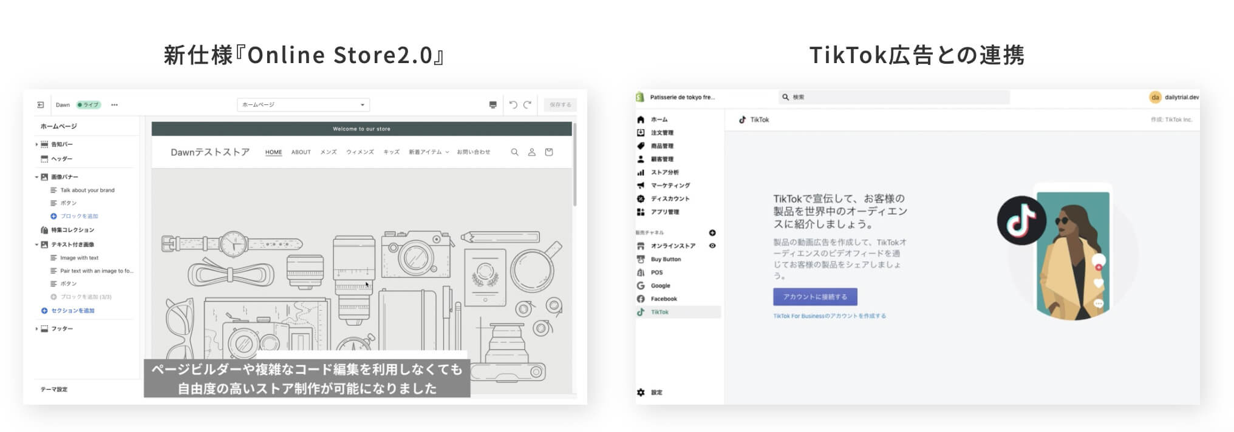Click the search magnifier in store header
The image size is (1234, 432).
coord(514,152)
